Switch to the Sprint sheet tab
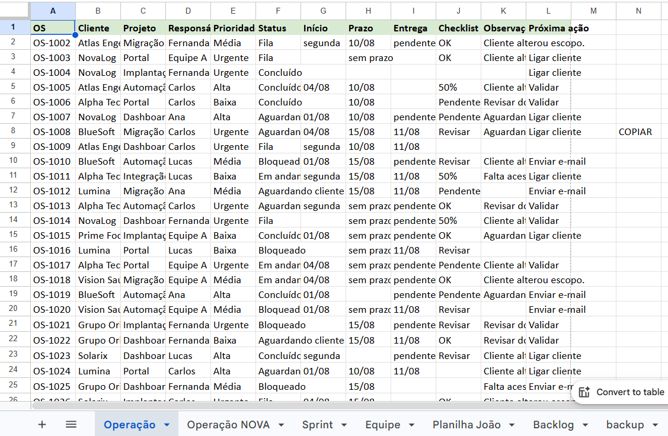Screen dimensions: 668x436 coord(317,425)
